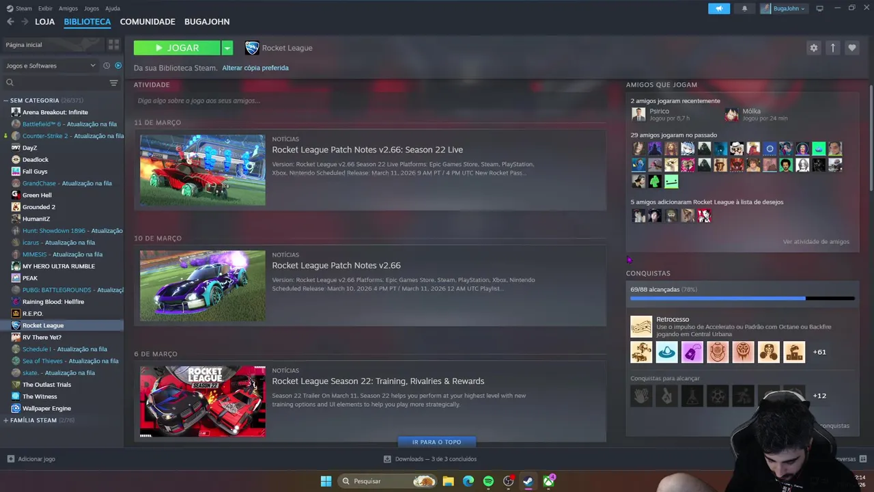Open Rocket League Season 22 Training headline

(378, 381)
